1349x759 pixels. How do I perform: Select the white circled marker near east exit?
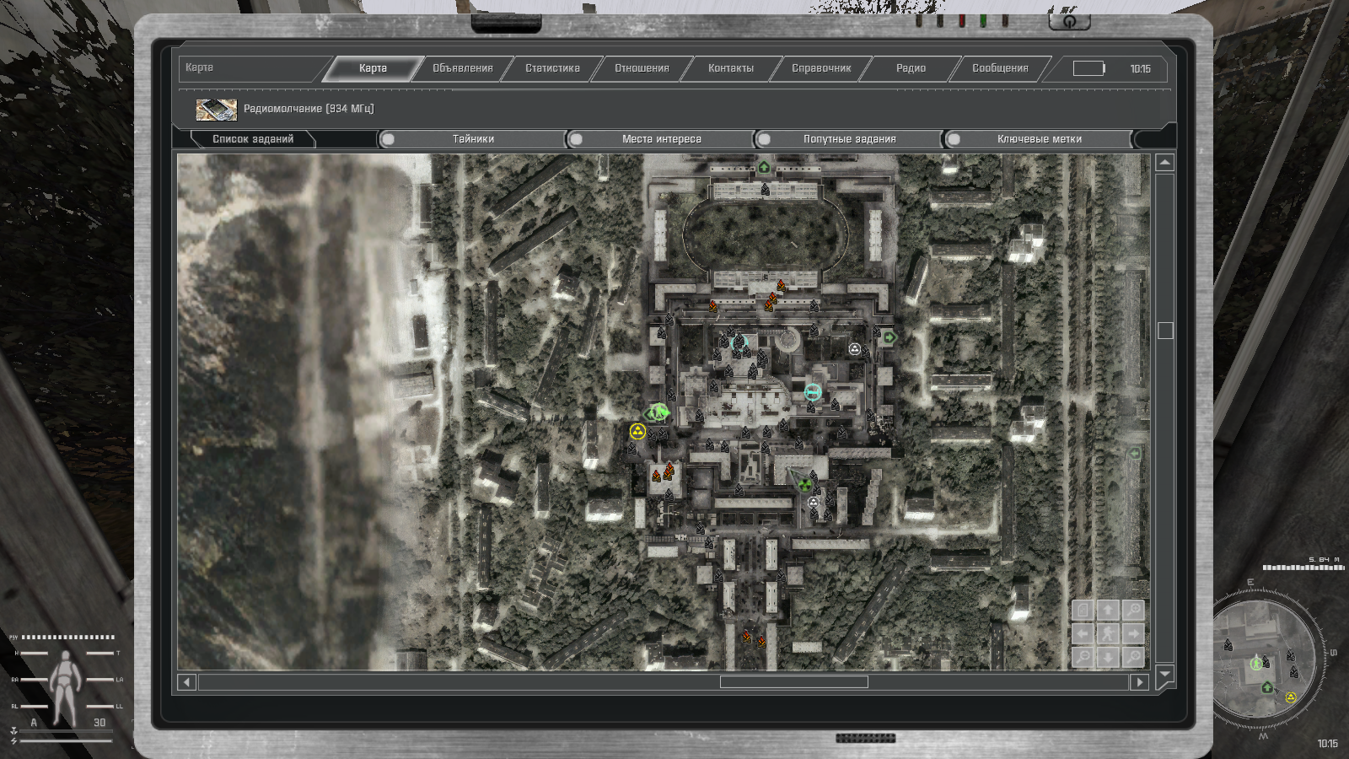(x=855, y=349)
